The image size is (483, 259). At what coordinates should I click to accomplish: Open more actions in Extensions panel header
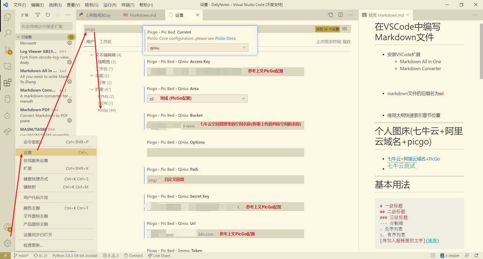click(x=68, y=15)
